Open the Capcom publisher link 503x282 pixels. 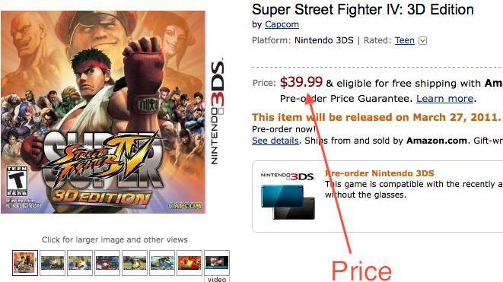click(282, 24)
